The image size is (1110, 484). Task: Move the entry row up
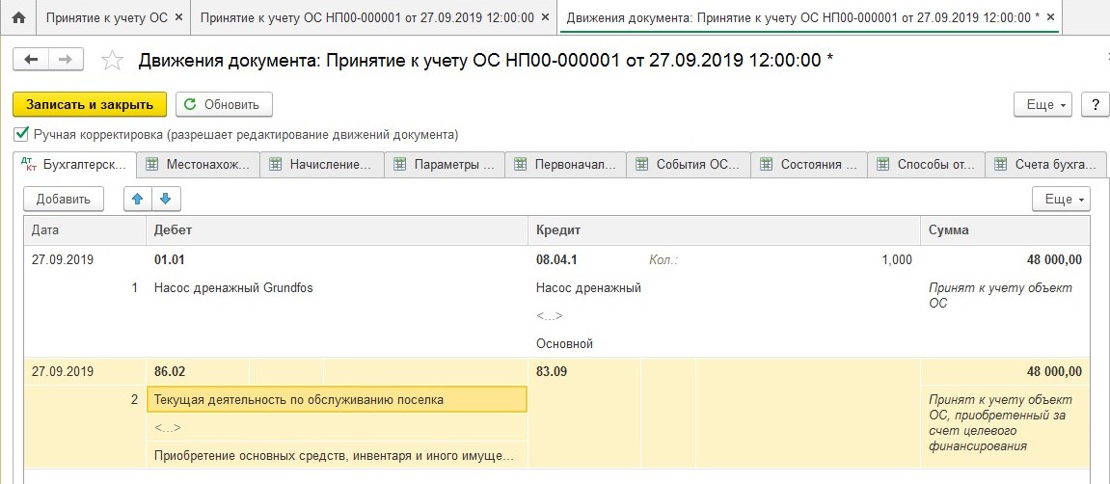click(138, 200)
